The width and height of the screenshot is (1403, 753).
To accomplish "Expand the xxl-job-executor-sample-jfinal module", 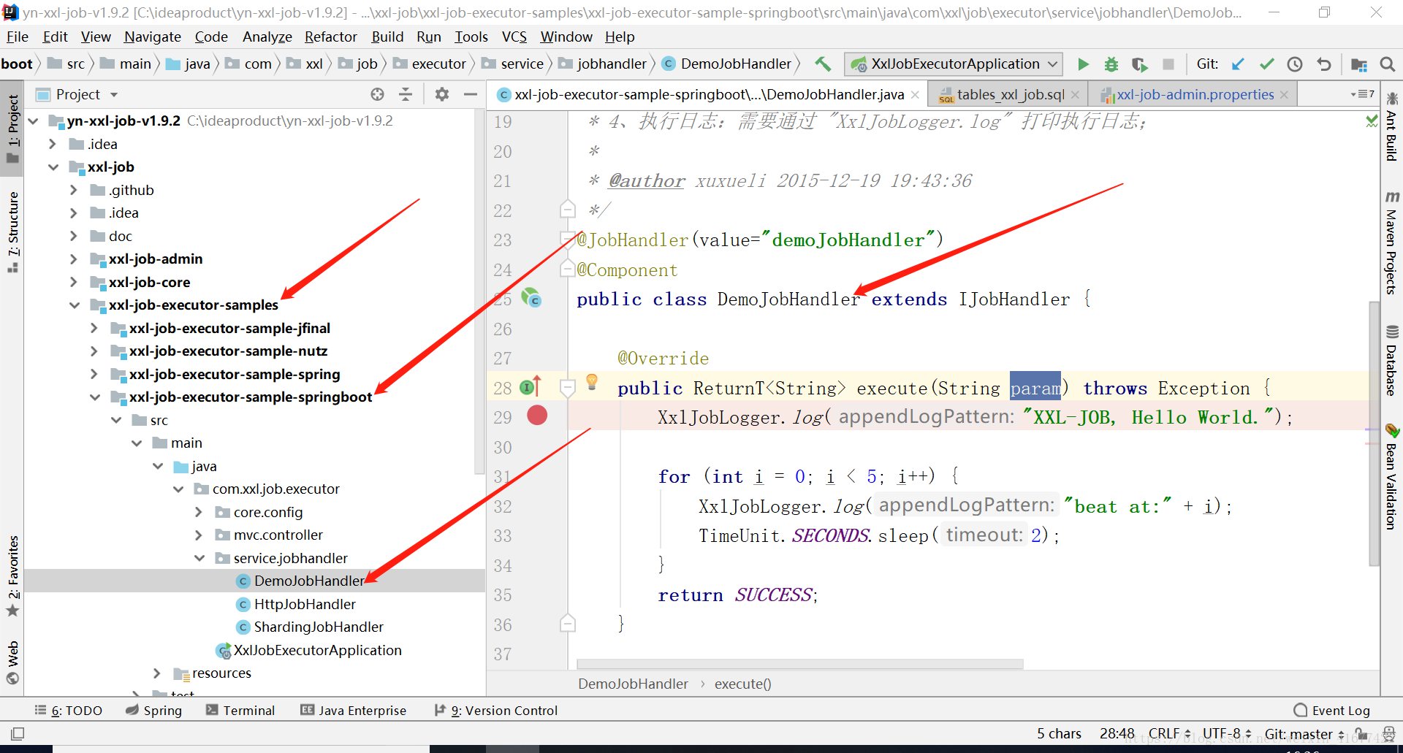I will pyautogui.click(x=94, y=328).
